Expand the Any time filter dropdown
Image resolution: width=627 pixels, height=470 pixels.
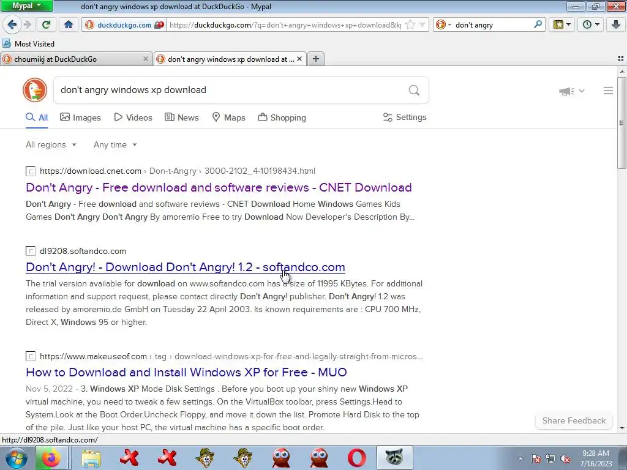click(x=115, y=144)
